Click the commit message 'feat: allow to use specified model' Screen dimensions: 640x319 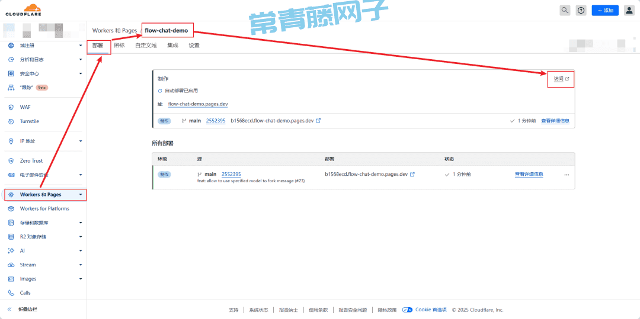click(251, 181)
